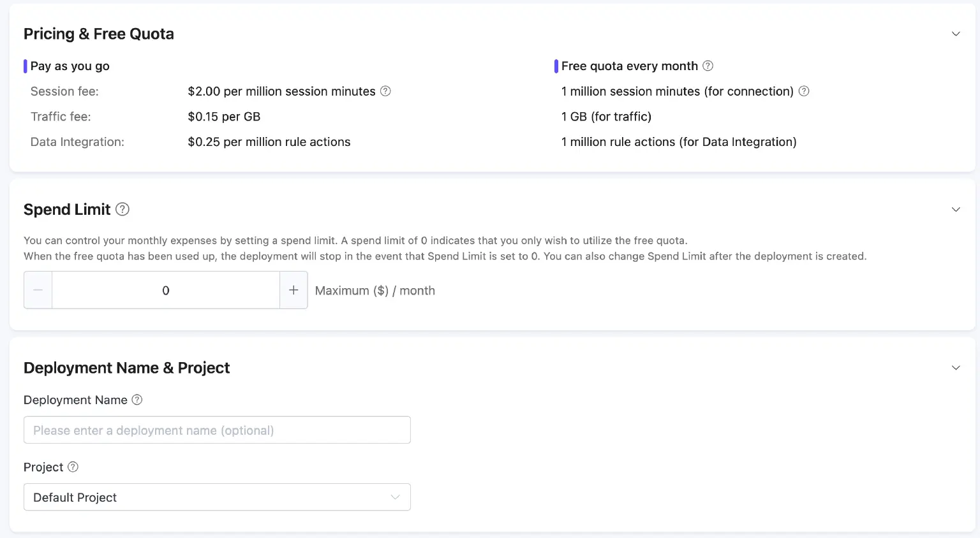This screenshot has width=980, height=538.
Task: Click the spend limit amount field
Action: pyautogui.click(x=166, y=290)
